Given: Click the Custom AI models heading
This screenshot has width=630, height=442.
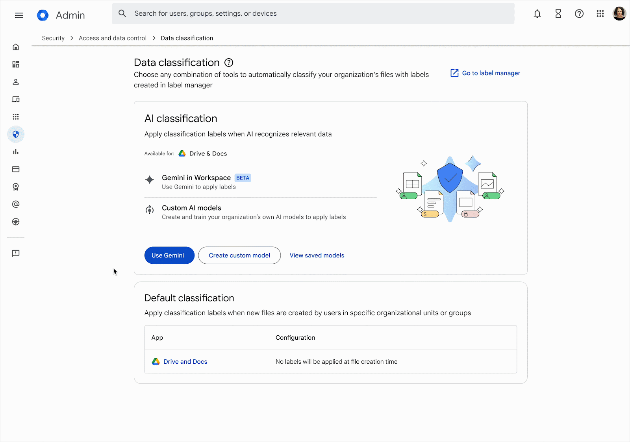Looking at the screenshot, I should click(191, 208).
